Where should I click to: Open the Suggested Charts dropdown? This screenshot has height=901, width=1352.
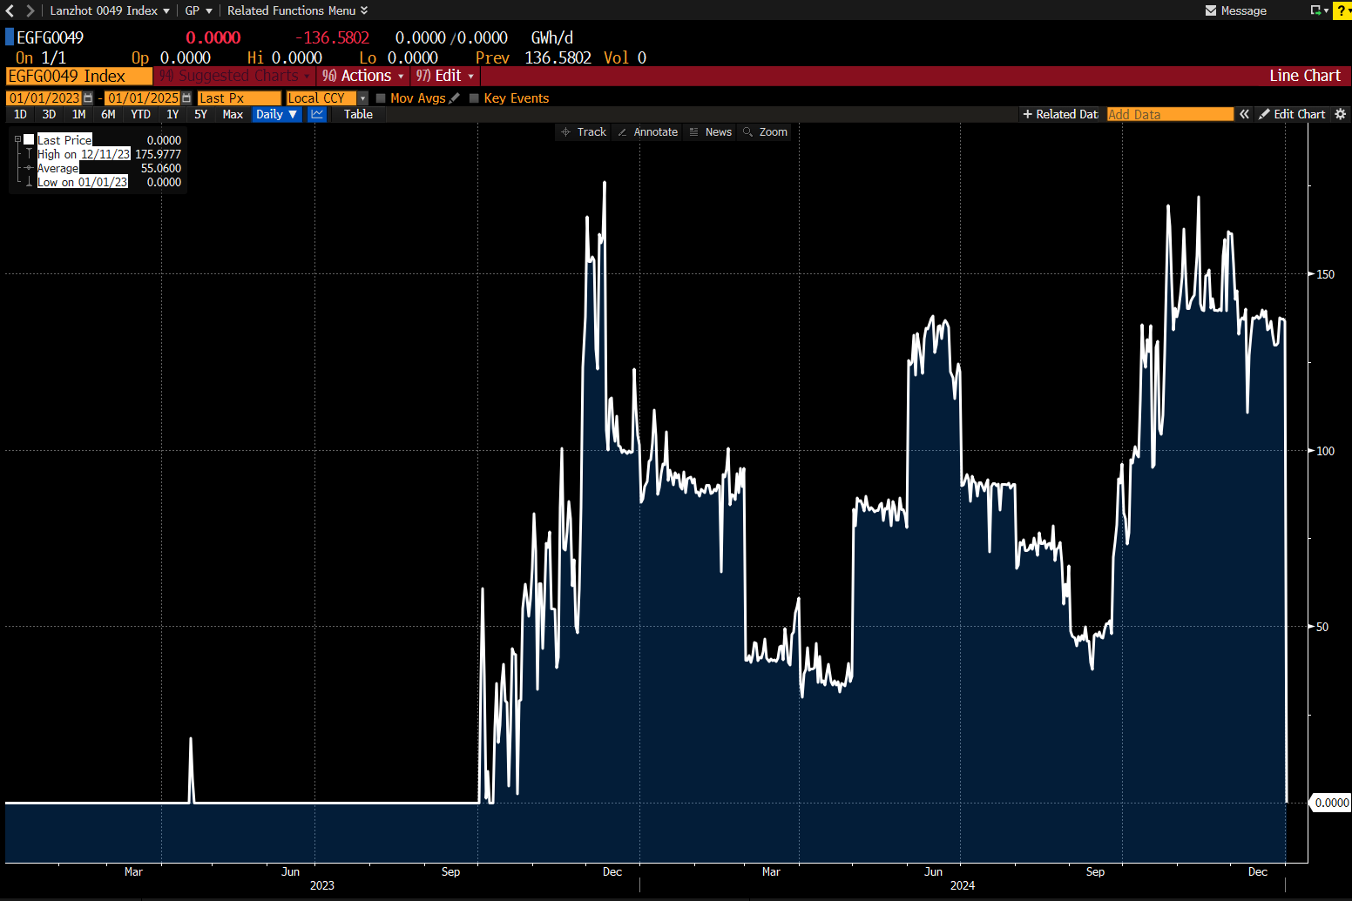pos(234,76)
